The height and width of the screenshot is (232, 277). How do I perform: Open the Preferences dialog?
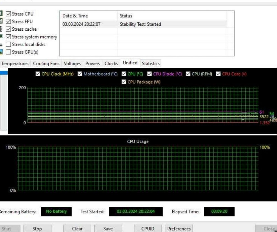(179, 229)
